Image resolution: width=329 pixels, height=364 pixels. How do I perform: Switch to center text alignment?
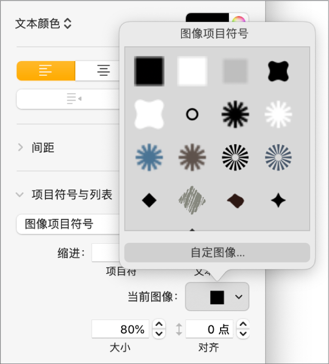pos(97,71)
